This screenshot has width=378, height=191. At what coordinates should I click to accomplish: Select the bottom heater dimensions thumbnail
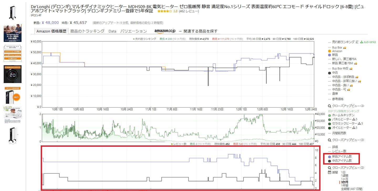click(x=13, y=136)
